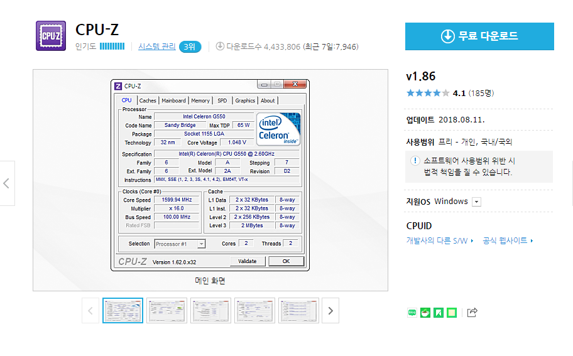Open developer's other software link
This screenshot has width=573, height=356.
[440, 240]
